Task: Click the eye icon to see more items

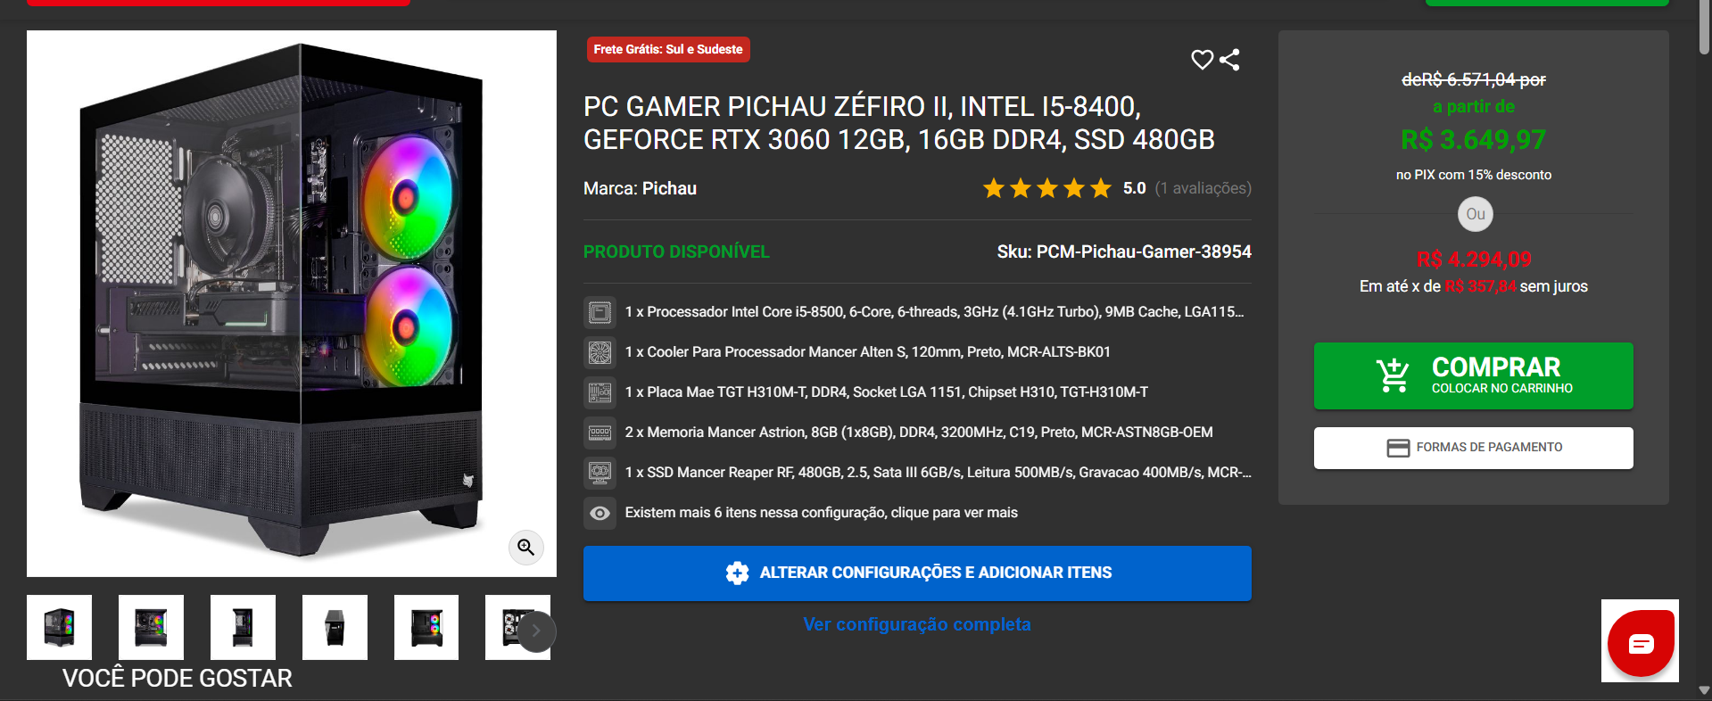Action: click(600, 513)
